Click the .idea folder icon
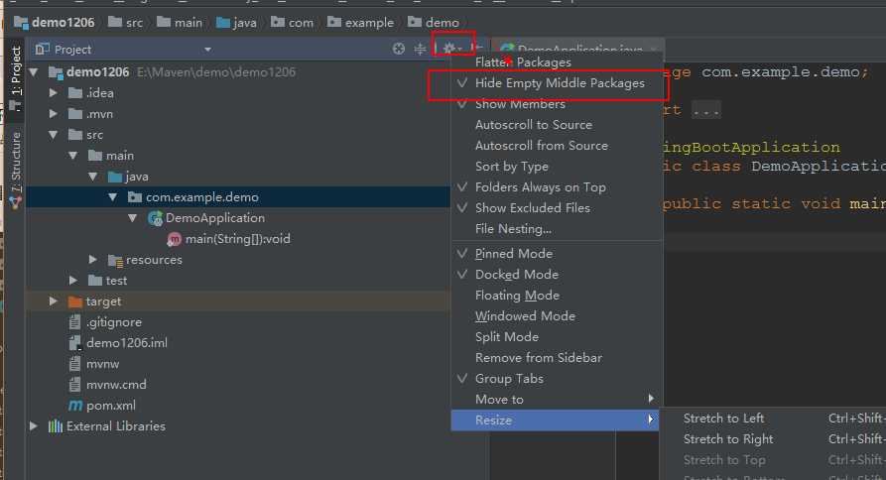This screenshot has width=886, height=480. pos(75,93)
